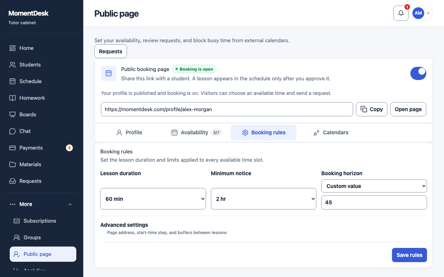This screenshot has height=277, width=444.
Task: Click the Subscriptions ticket icon
Action: pos(17,221)
